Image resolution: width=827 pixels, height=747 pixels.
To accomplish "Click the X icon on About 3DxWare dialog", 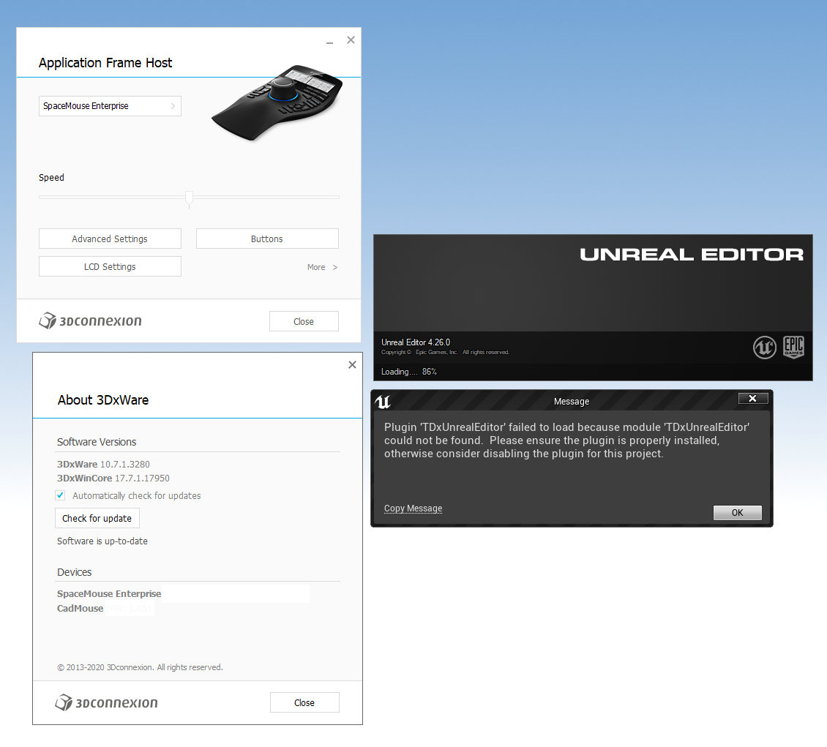I will click(x=352, y=365).
